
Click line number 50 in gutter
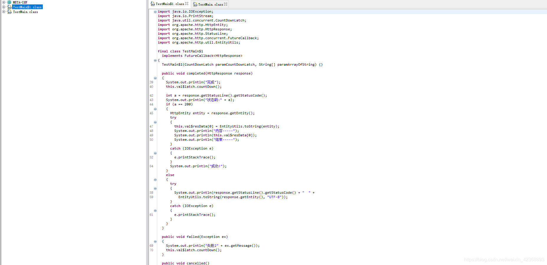click(x=152, y=140)
